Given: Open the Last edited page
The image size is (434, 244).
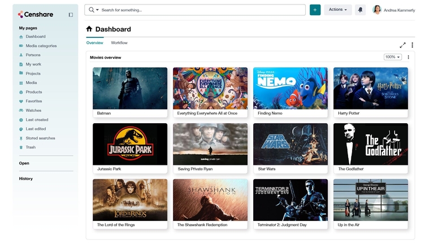Looking at the screenshot, I should 36,129.
